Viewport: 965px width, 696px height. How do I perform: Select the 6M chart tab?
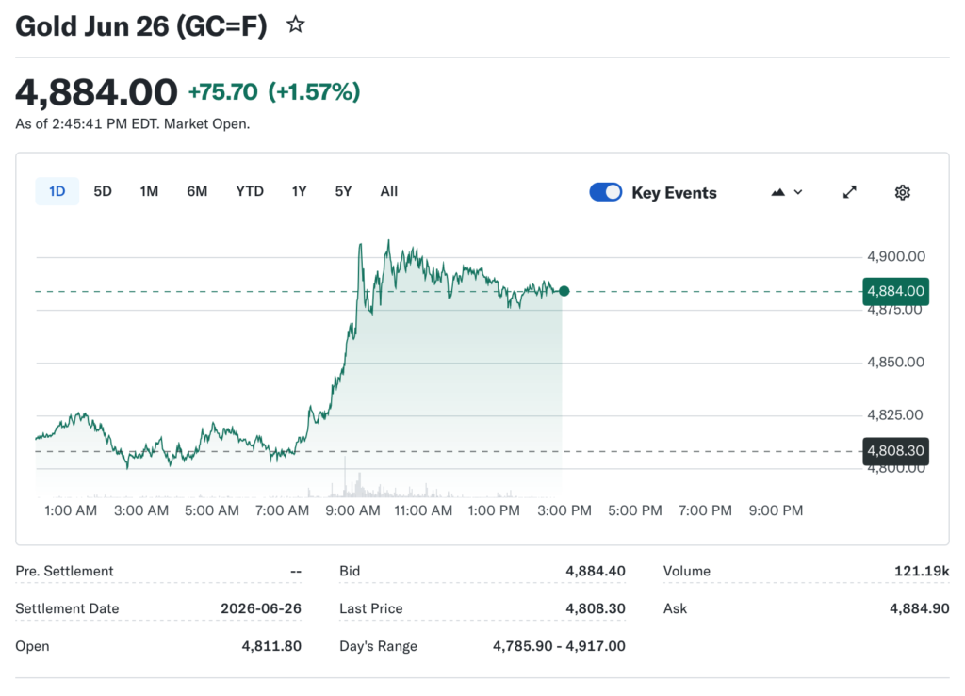coord(197,191)
